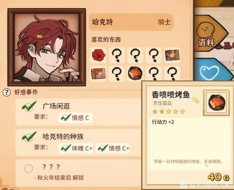The image size is (234, 190).
Task: Switch to the blue heart affection tab
Action: [x=212, y=70]
